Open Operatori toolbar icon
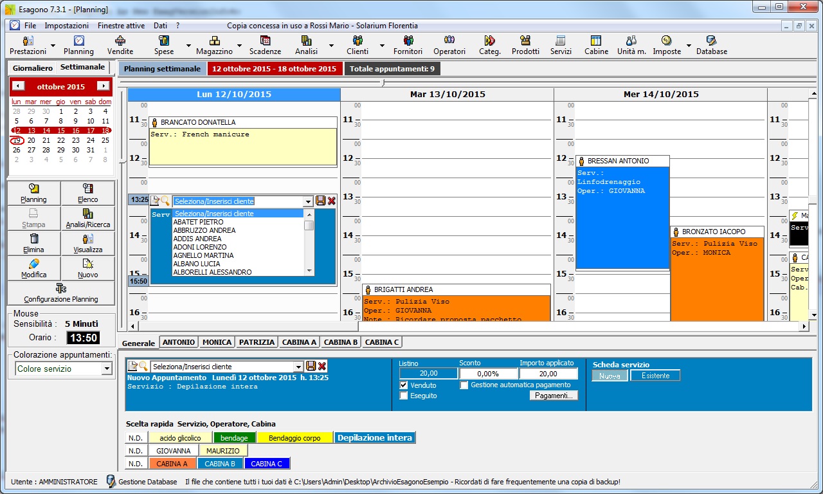This screenshot has width=823, height=494. [449, 45]
